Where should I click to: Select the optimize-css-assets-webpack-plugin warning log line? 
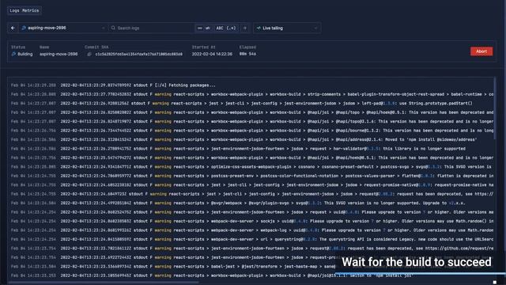[x=251, y=167]
